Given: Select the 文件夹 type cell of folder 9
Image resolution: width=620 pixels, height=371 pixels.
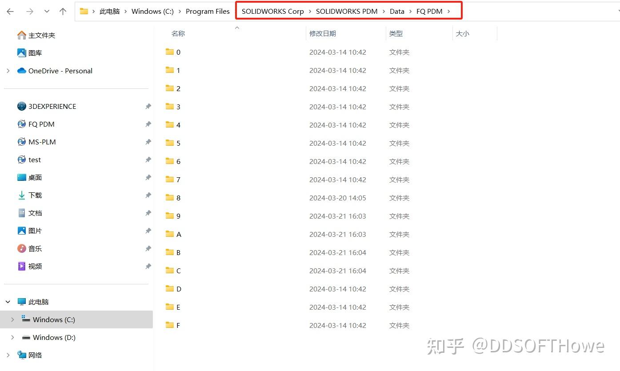Looking at the screenshot, I should (x=400, y=216).
